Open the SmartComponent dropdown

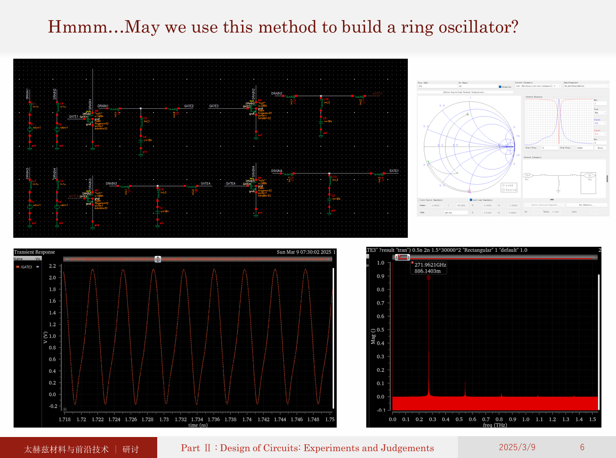click(x=586, y=86)
